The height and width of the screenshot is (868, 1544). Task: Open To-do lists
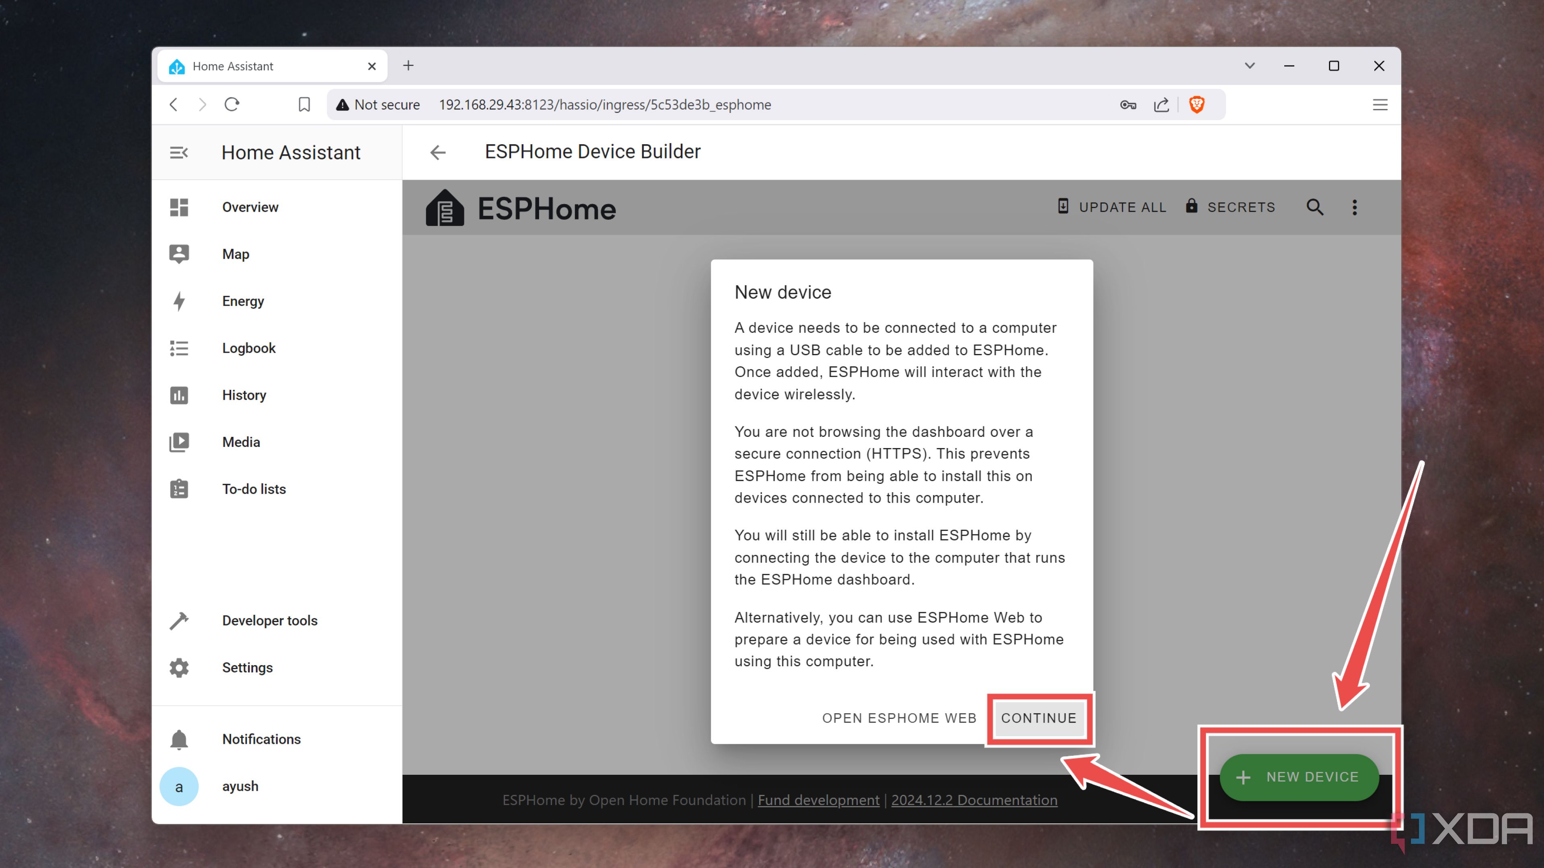click(276, 489)
